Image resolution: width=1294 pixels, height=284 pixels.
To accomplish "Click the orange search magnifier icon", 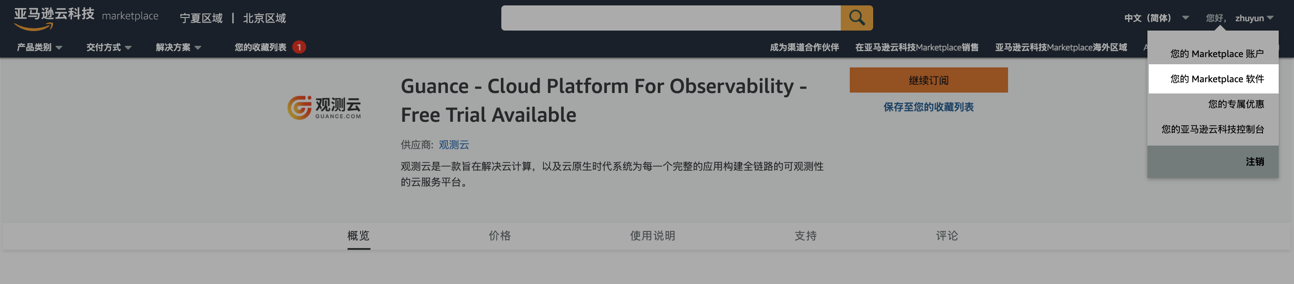I will [857, 18].
